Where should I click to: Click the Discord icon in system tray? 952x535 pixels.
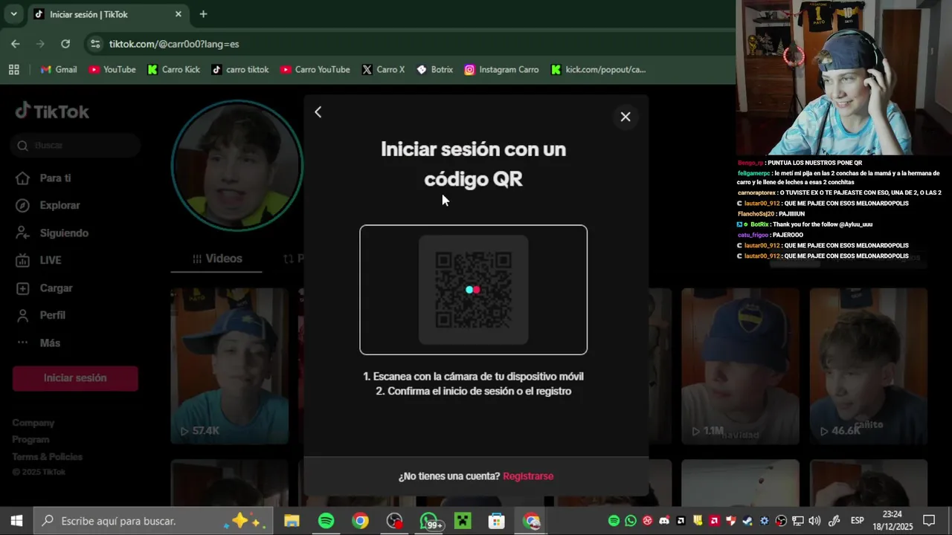pyautogui.click(x=664, y=521)
